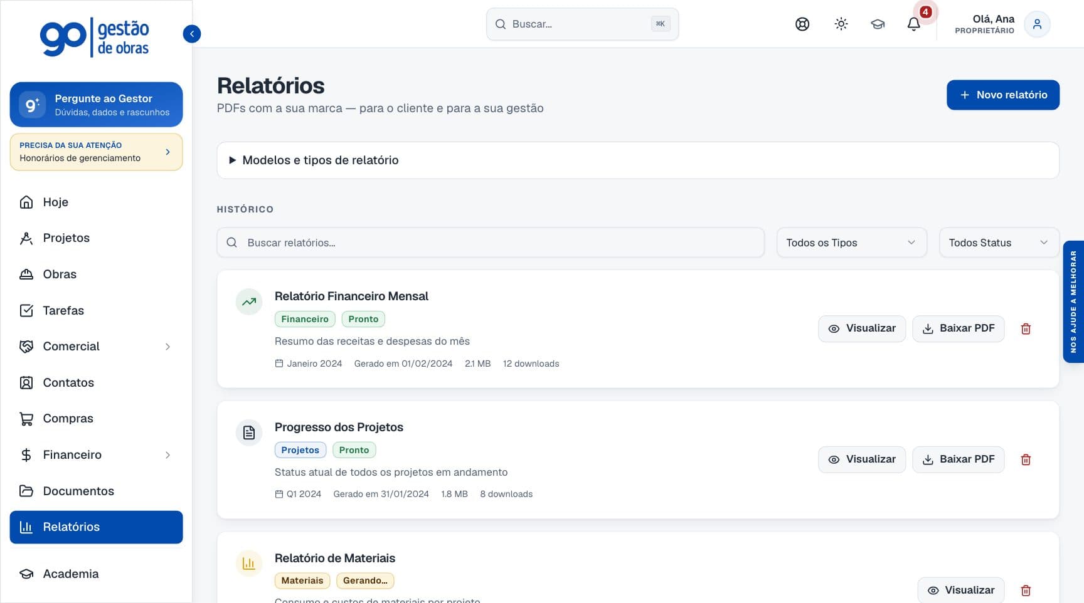The height and width of the screenshot is (603, 1084).
Task: Open the user profile avatar icon
Action: (x=1037, y=24)
